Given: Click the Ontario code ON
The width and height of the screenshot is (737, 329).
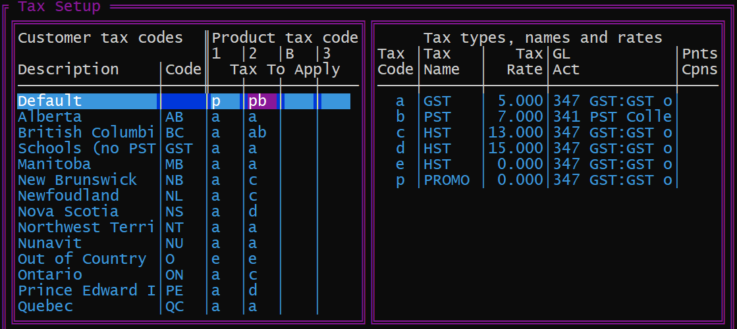Looking at the screenshot, I should (175, 275).
